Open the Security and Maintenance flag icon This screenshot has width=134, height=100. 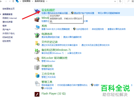pos(37,11)
